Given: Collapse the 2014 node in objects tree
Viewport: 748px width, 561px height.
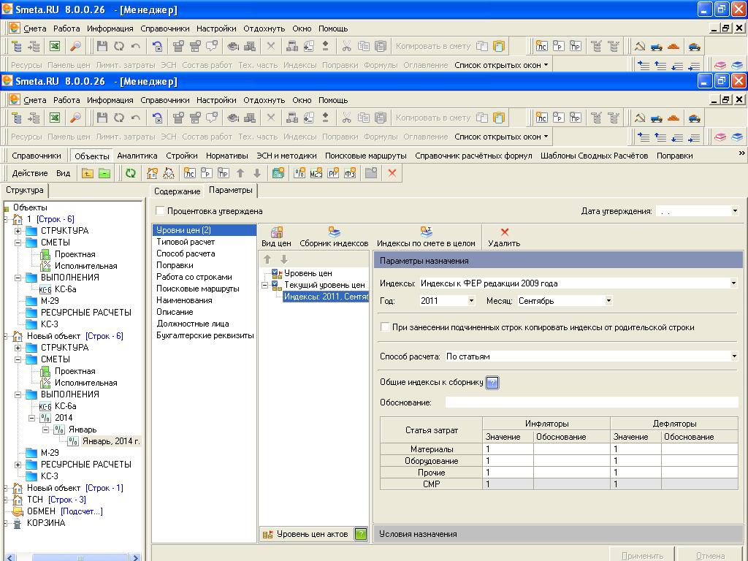Looking at the screenshot, I should click(32, 418).
